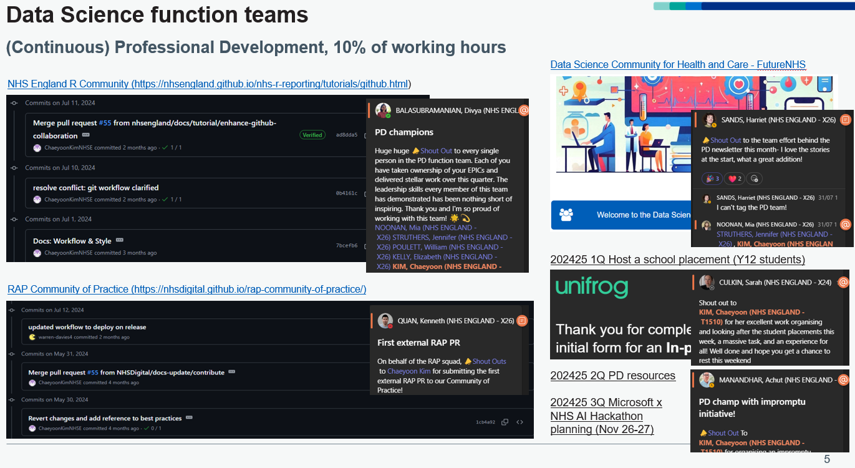Expand the Docs: Workflow & Style commit ellipsis
This screenshot has width=855, height=468.
[119, 240]
